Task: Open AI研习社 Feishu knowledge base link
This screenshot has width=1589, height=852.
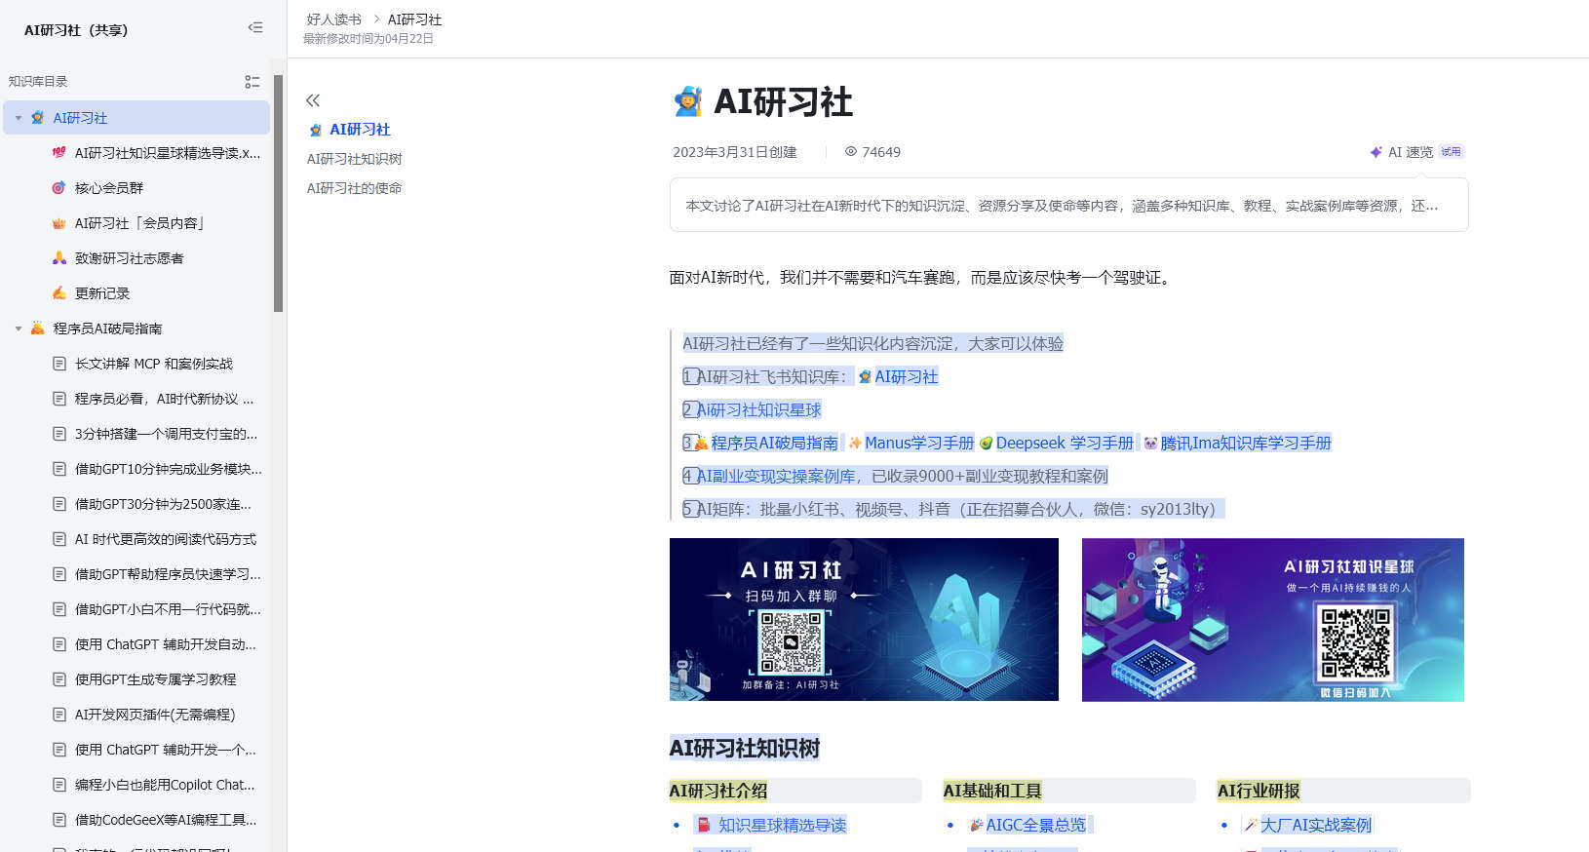Action: pos(906,376)
